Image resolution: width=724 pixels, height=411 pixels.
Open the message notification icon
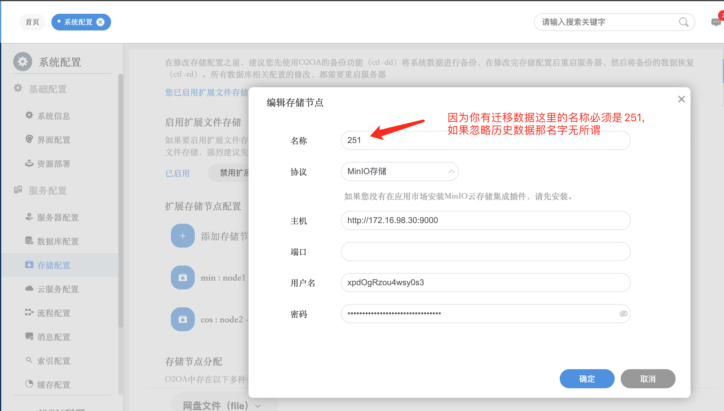click(716, 22)
